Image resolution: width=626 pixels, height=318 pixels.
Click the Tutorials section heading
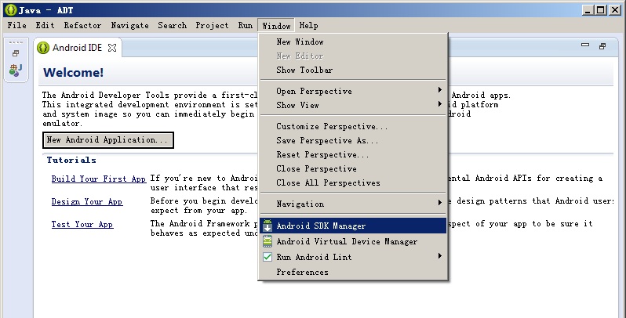[x=71, y=161]
